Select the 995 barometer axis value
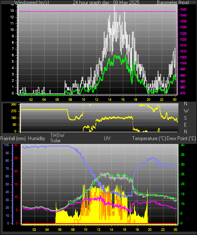197x235 pixels. click(x=183, y=69)
